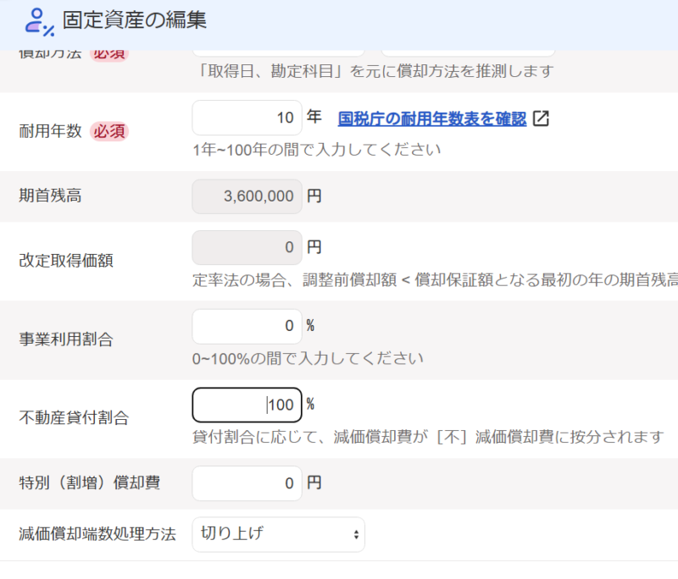The width and height of the screenshot is (678, 579).
Task: Click the disabled 期首残高 field showing 3,600,000
Action: [x=247, y=196]
